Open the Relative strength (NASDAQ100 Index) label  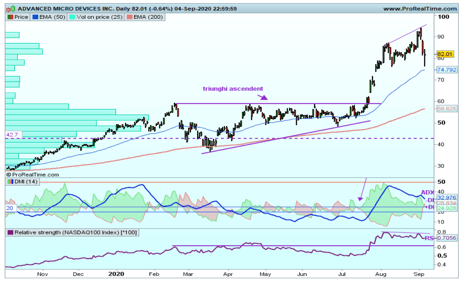click(72, 232)
